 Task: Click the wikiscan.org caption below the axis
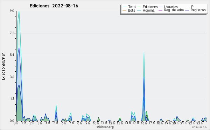pos(105,127)
